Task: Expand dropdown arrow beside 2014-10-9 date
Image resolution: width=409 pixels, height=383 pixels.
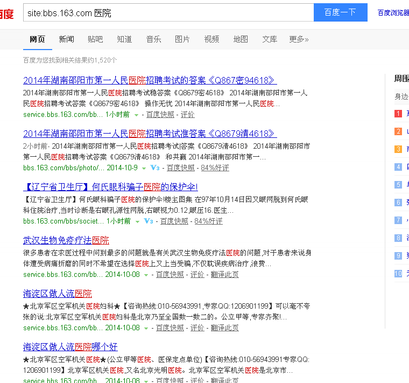Action: coord(144,168)
